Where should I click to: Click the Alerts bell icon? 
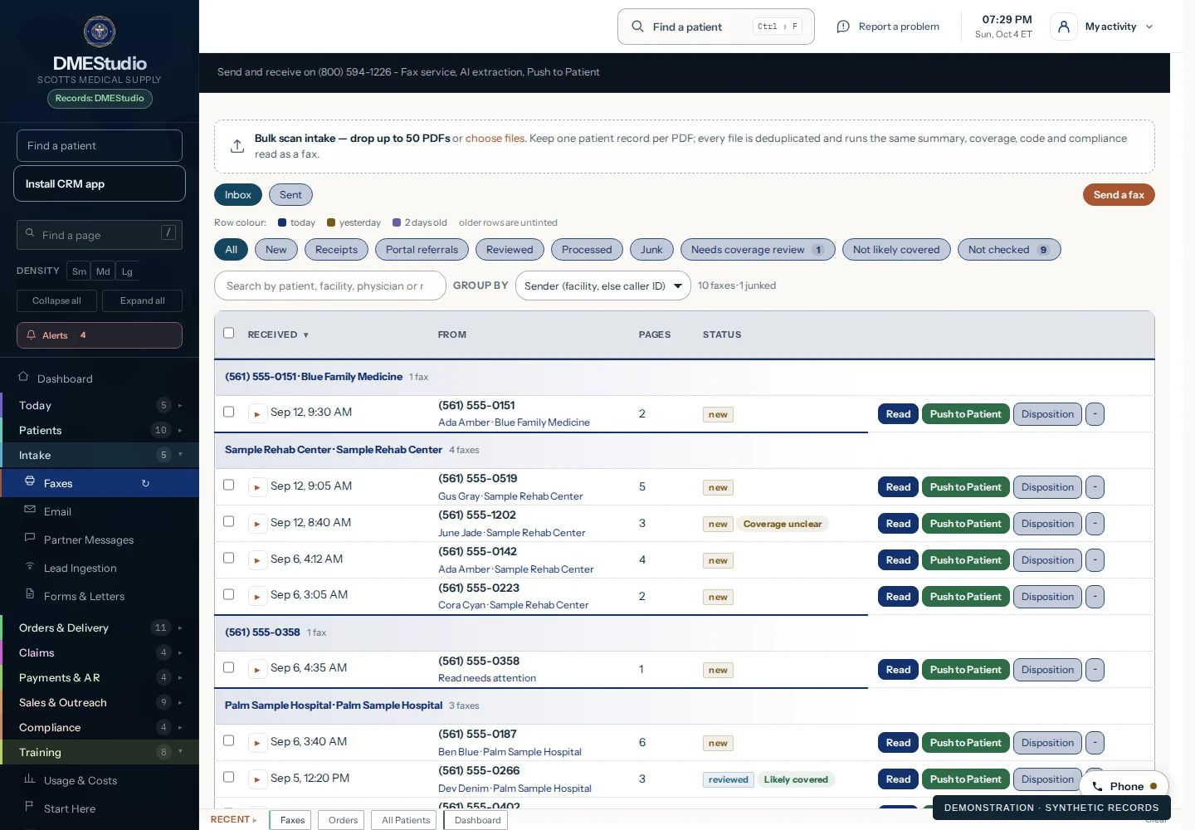pos(32,335)
